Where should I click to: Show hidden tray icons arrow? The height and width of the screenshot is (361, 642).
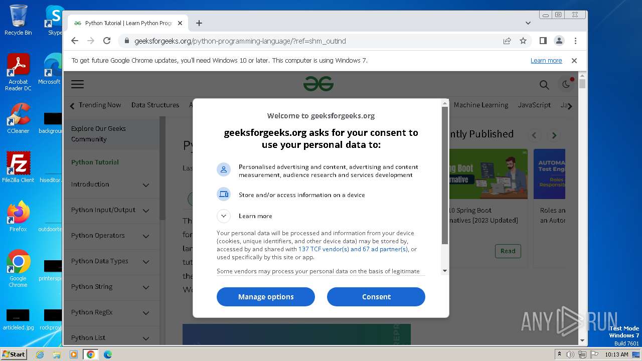[x=559, y=354]
